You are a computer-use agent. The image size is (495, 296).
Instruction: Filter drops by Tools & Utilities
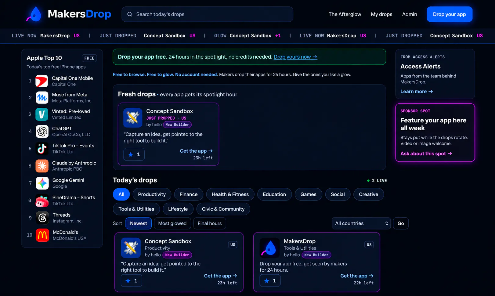pos(136,209)
